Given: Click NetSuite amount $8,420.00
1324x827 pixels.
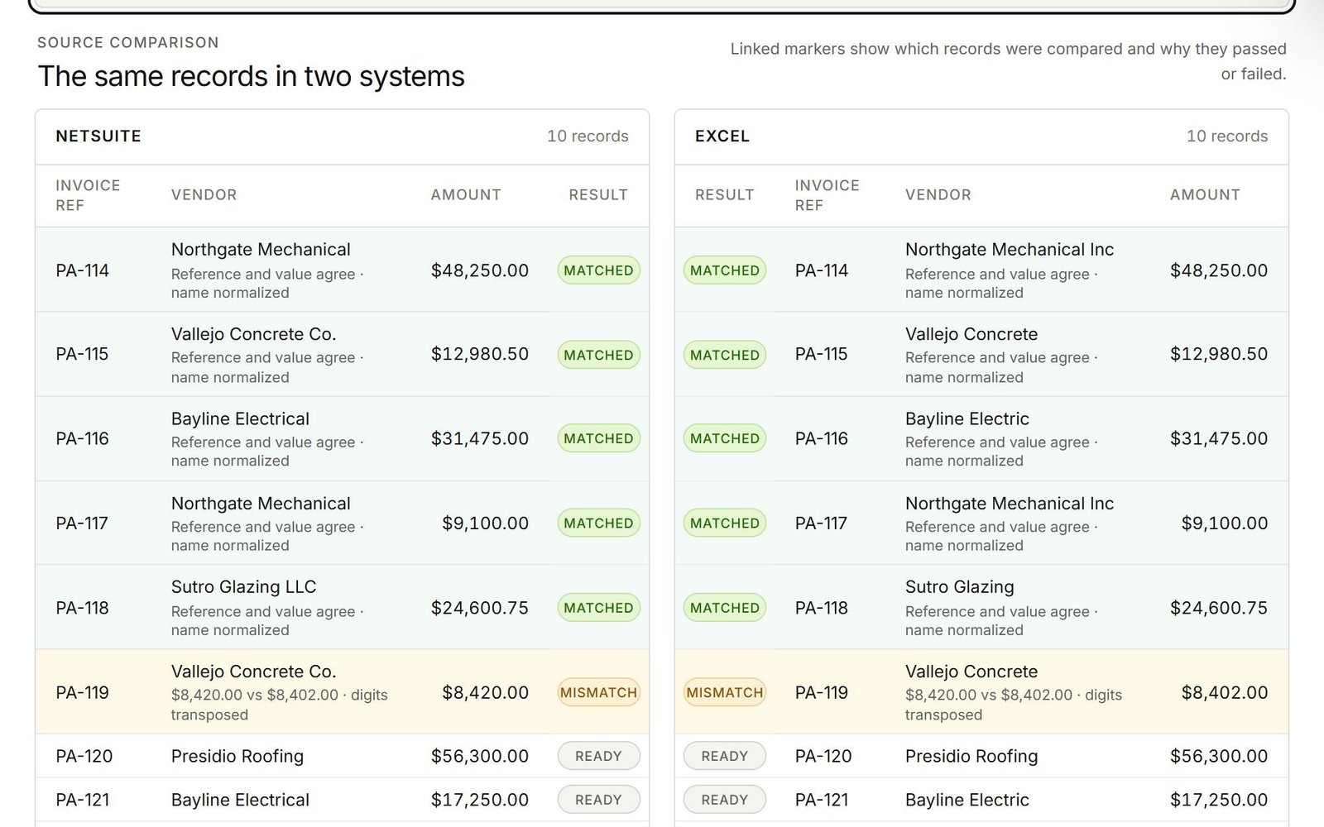Looking at the screenshot, I should [x=485, y=692].
